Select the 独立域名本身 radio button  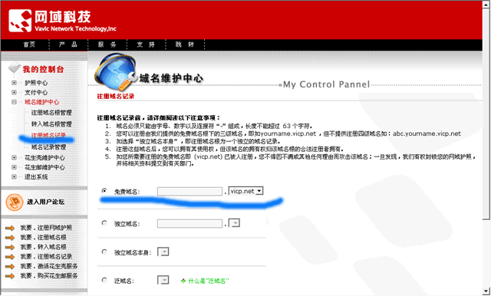pos(104,252)
